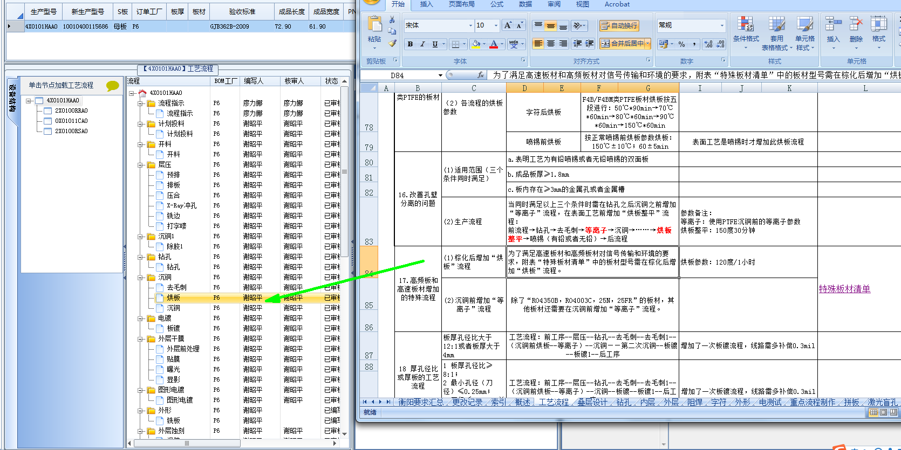Click Merge and Center (合并后居中)
The height and width of the screenshot is (450, 901).
622,44
